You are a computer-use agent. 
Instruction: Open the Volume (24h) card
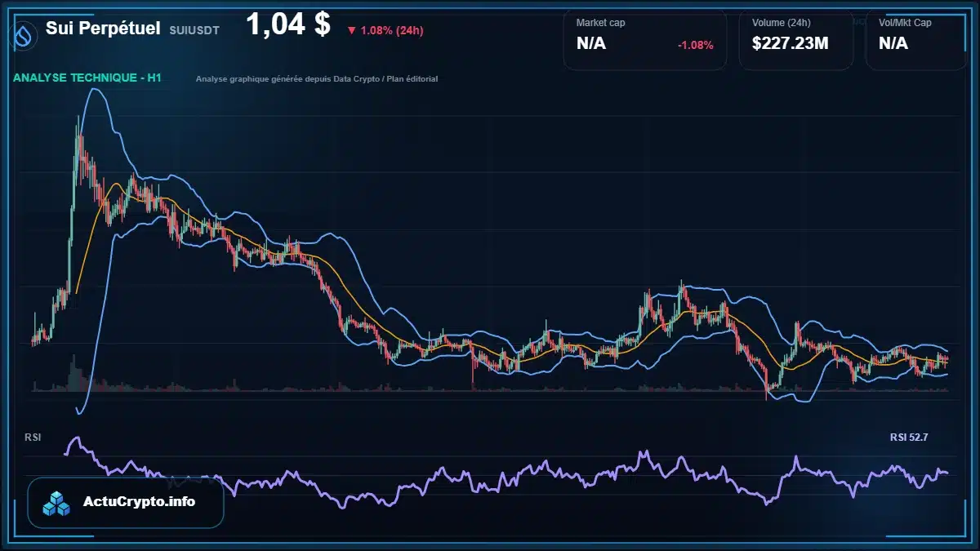pos(796,39)
